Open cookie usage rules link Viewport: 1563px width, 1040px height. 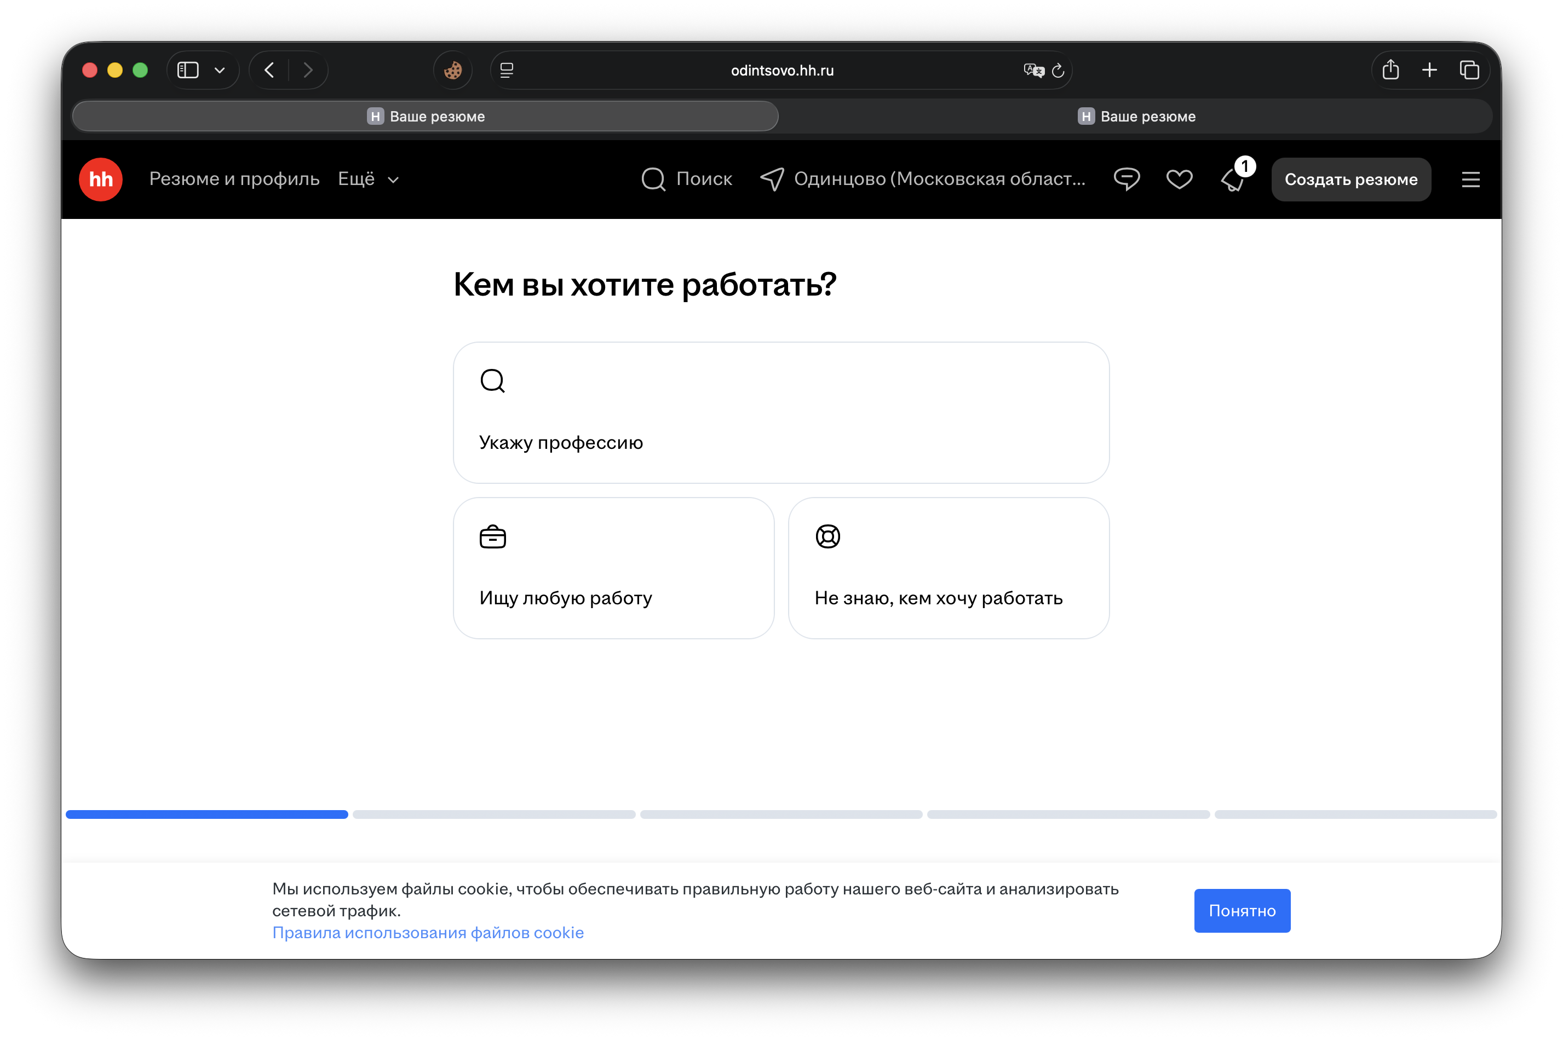pos(428,933)
